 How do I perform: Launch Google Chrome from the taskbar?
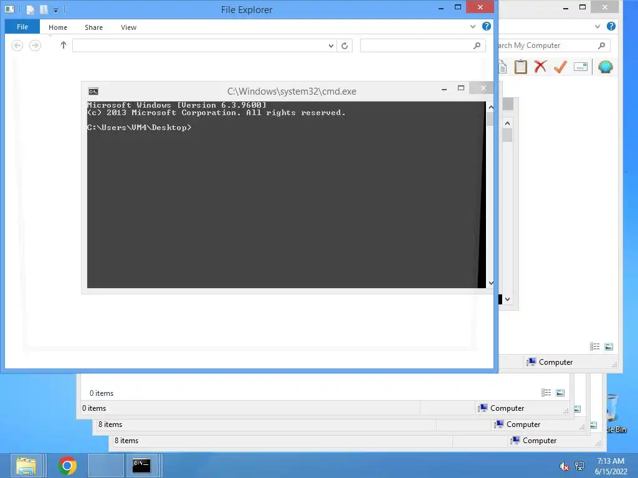[67, 466]
